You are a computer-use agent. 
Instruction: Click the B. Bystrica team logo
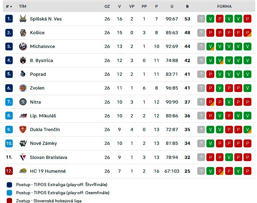23,60
